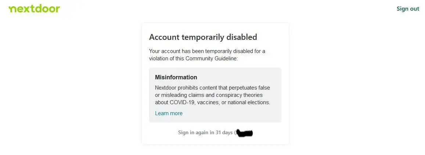Click the Nextdoor logo
The width and height of the screenshot is (425, 155).
click(34, 9)
